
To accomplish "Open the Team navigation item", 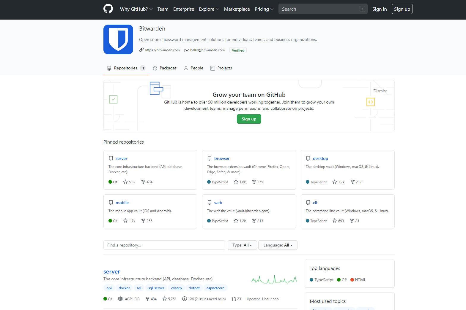I will click(x=163, y=9).
